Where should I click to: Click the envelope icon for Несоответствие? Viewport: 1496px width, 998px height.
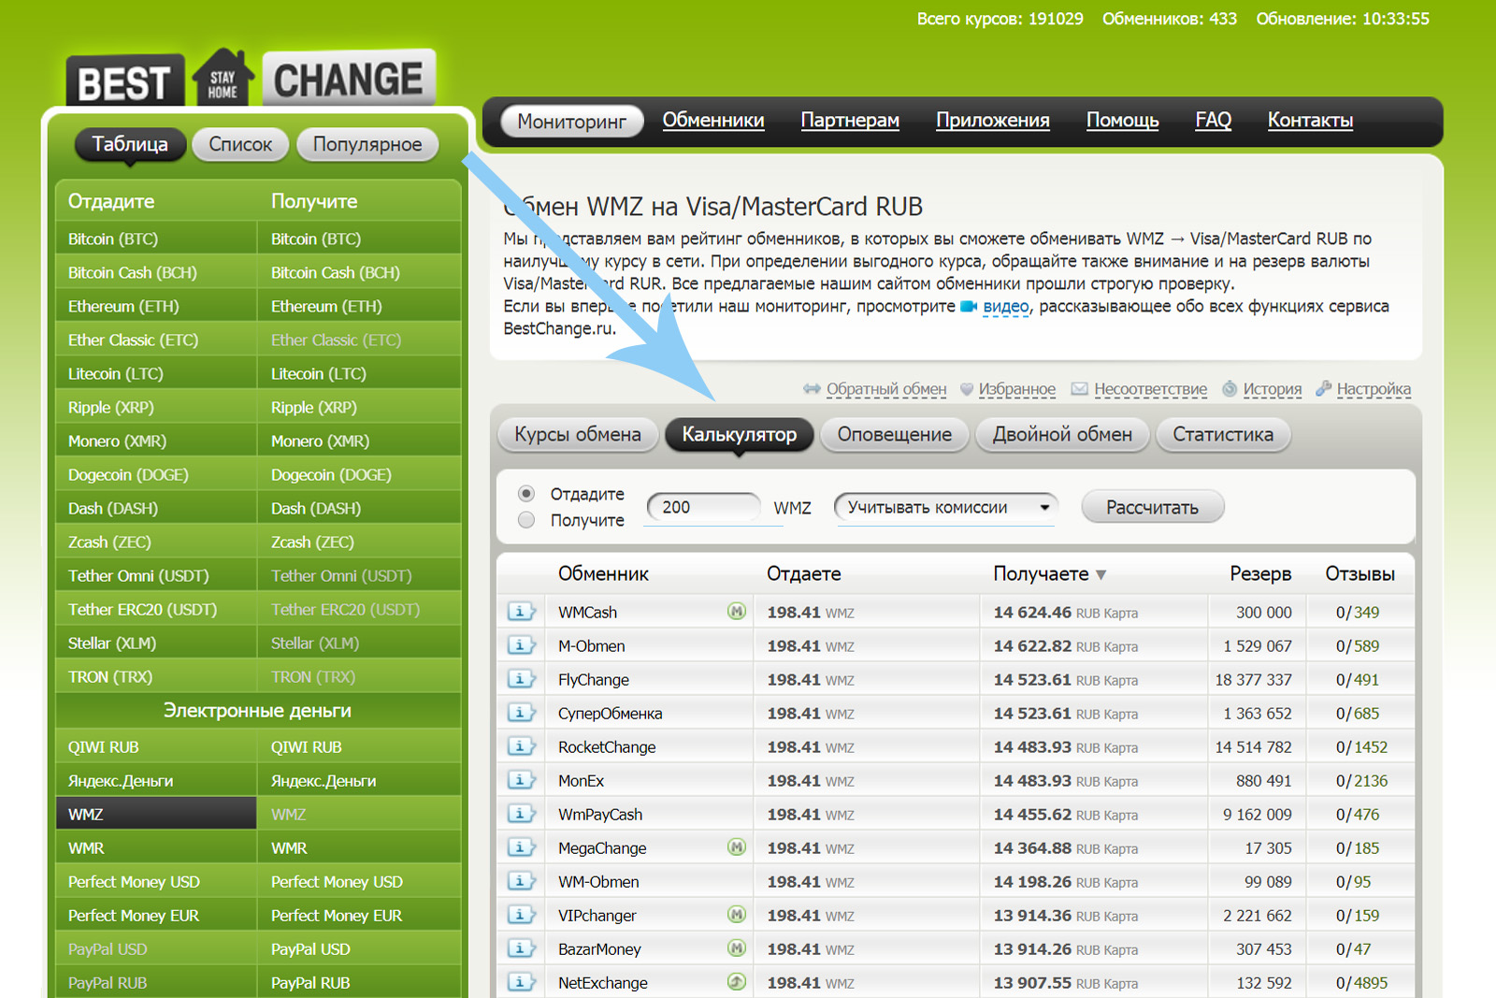coord(1079,388)
